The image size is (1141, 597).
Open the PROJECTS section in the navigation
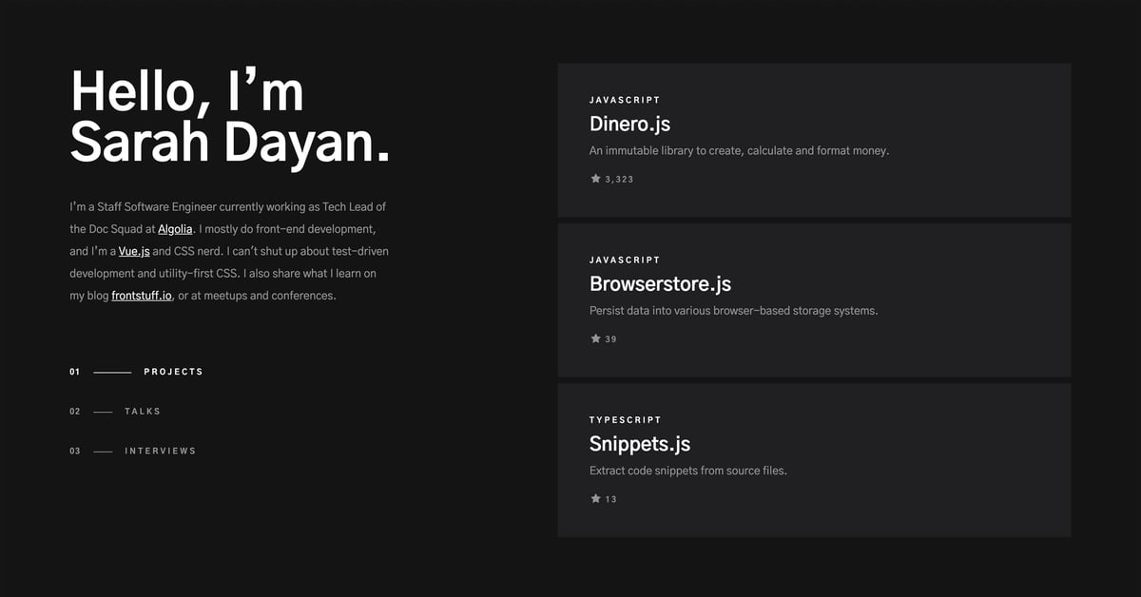point(174,372)
